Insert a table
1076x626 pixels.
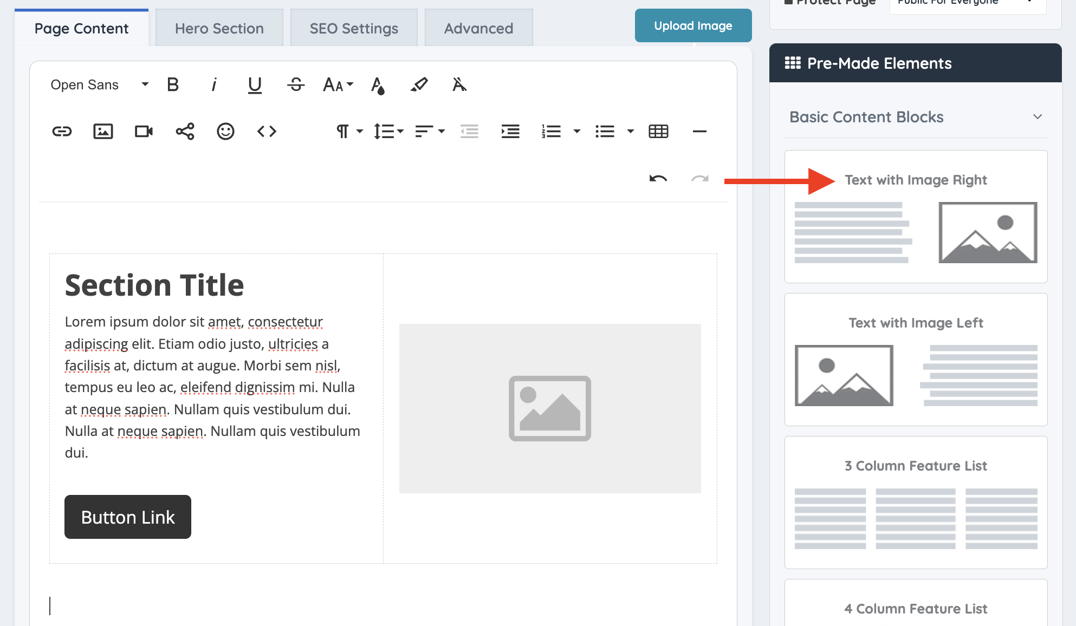658,132
